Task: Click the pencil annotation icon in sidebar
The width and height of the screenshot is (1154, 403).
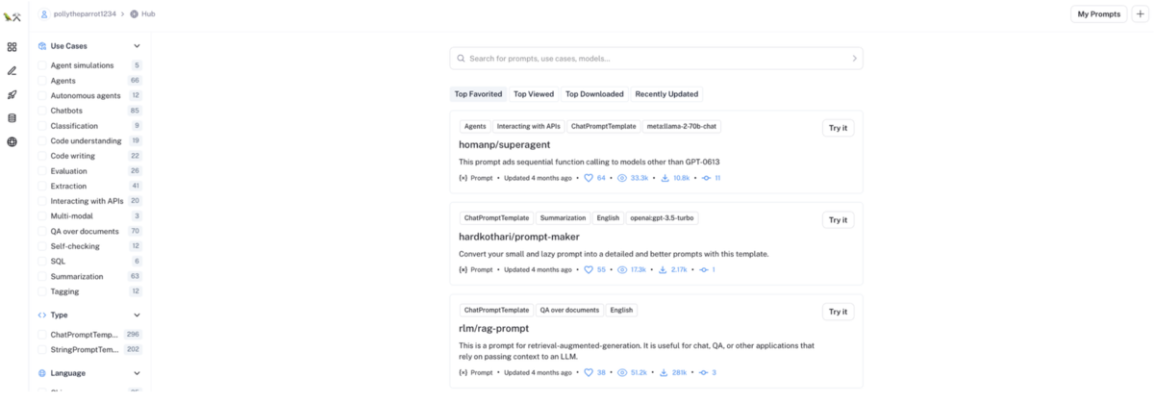Action: coord(12,70)
